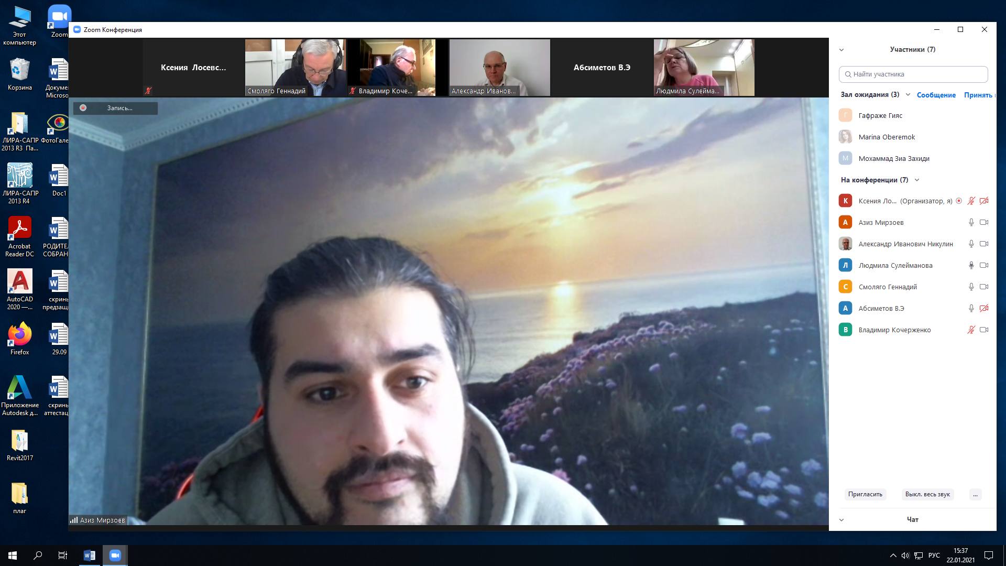Click Принять to admit all waiting
Image resolution: width=1006 pixels, height=566 pixels.
point(978,95)
